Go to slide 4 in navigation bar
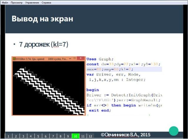 point(31,136)
